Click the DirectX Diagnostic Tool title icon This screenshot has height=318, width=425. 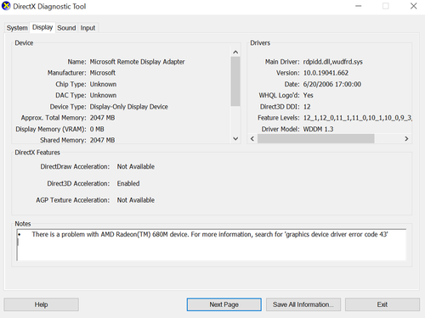point(6,6)
